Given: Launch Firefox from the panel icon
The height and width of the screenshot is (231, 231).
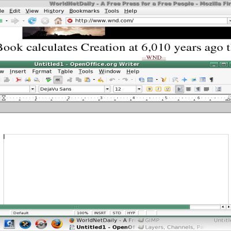Looking at the screenshot, I should (x=57, y=224).
